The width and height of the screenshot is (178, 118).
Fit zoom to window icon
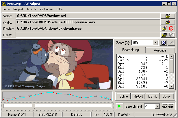[x=163, y=43]
